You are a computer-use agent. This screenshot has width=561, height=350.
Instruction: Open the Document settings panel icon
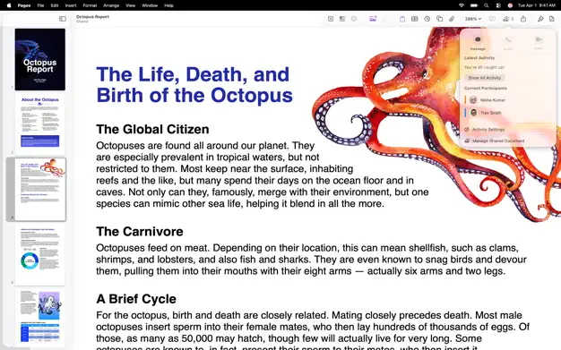click(552, 19)
